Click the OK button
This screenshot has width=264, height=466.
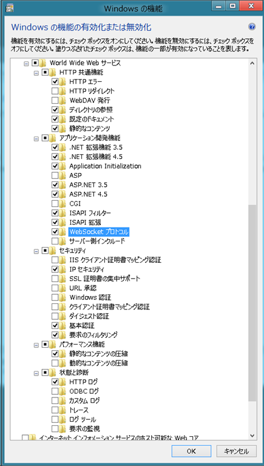[x=191, y=451]
